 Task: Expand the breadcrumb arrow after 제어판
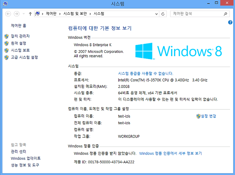click(60, 14)
